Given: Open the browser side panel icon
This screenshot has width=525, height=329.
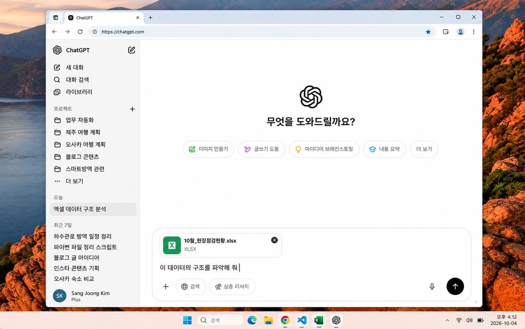Looking at the screenshot, I should 446,32.
